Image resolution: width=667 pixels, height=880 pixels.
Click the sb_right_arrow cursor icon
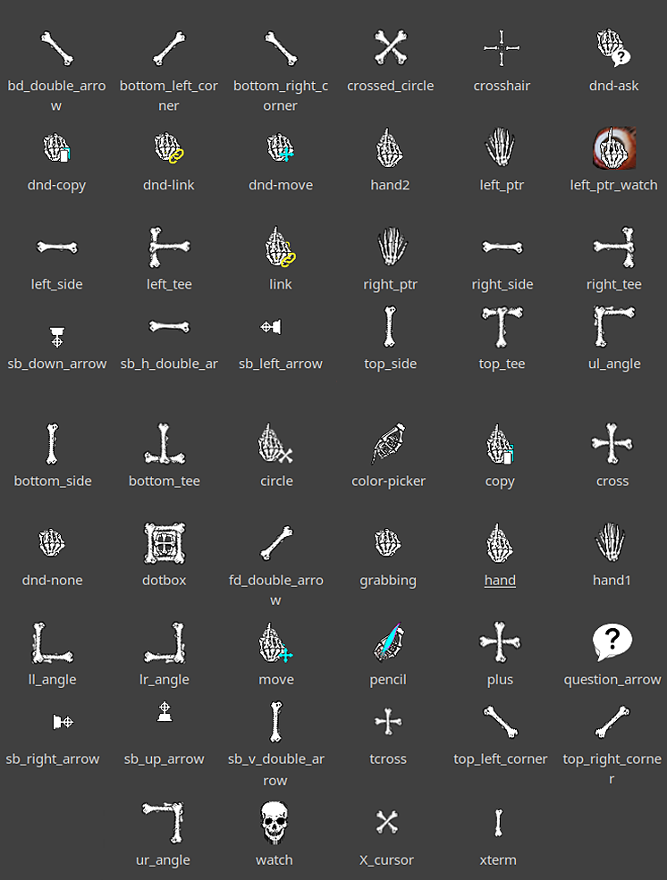coord(63,722)
